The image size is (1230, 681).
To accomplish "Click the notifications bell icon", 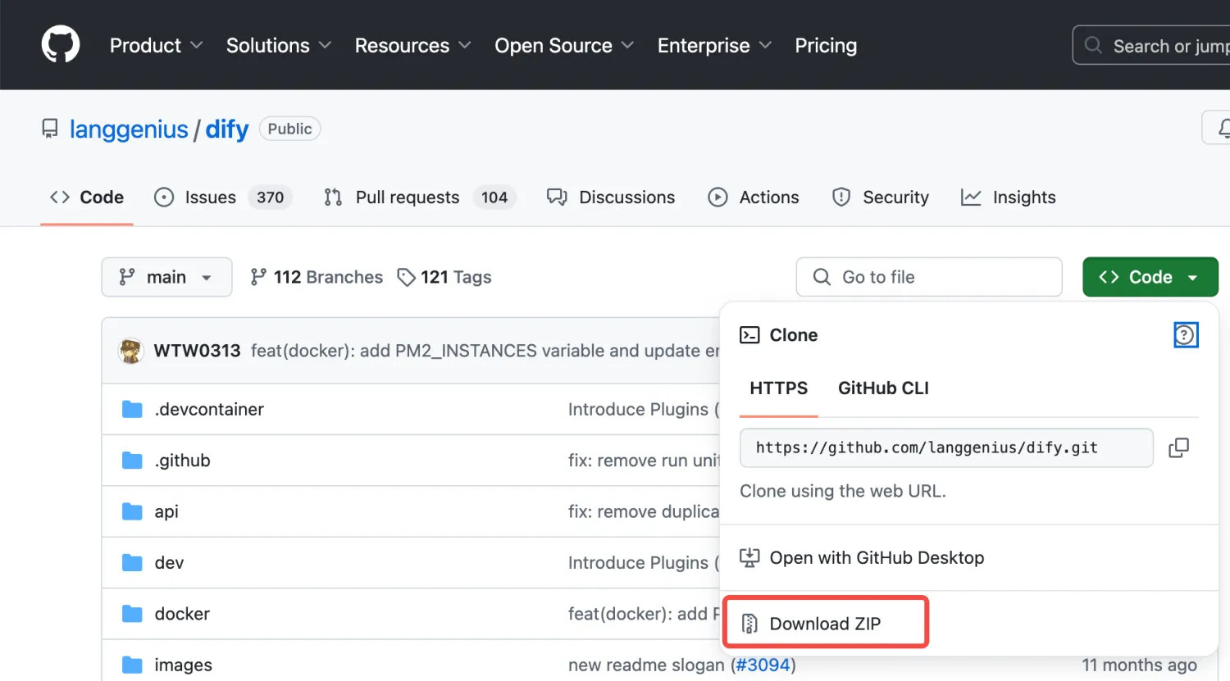I will pyautogui.click(x=1223, y=129).
